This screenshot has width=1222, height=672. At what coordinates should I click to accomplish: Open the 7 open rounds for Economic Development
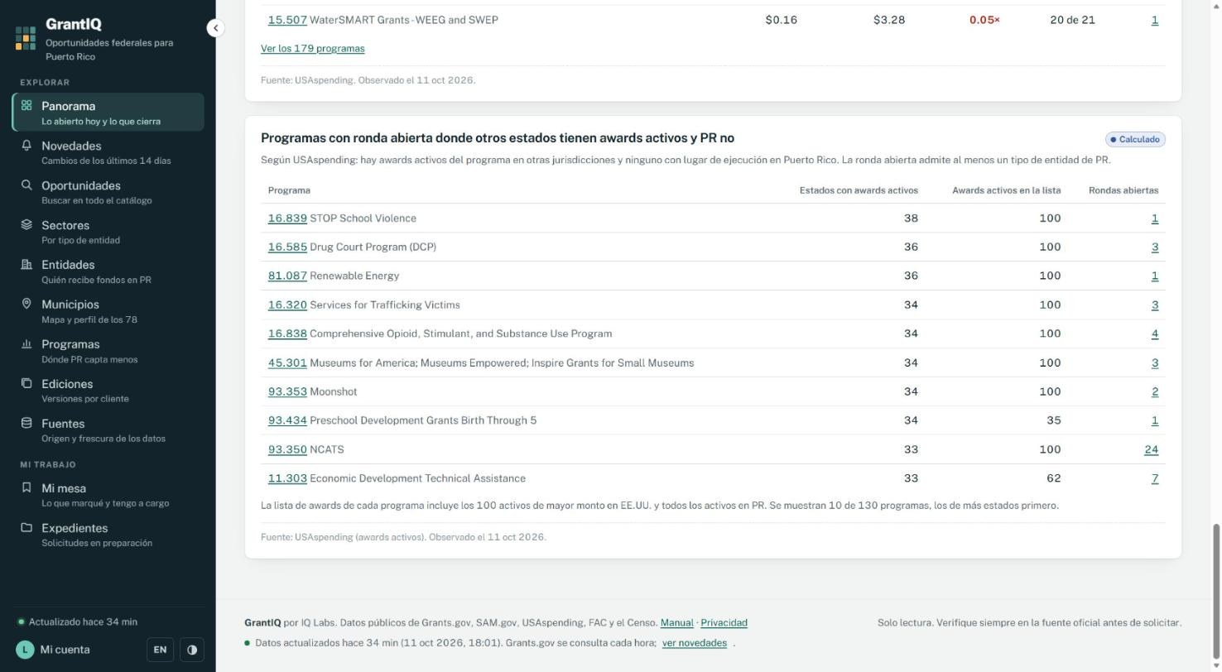pyautogui.click(x=1155, y=478)
